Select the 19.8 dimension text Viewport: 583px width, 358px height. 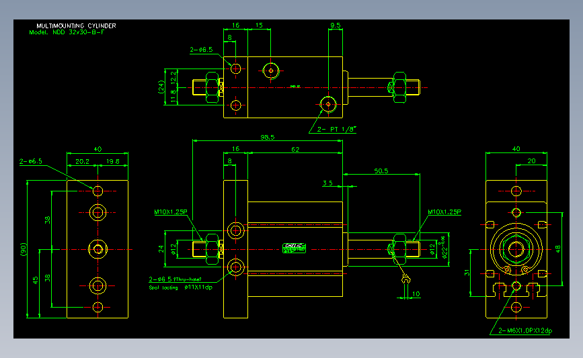113,161
